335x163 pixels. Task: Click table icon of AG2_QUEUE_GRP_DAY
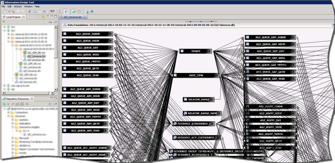248,51
